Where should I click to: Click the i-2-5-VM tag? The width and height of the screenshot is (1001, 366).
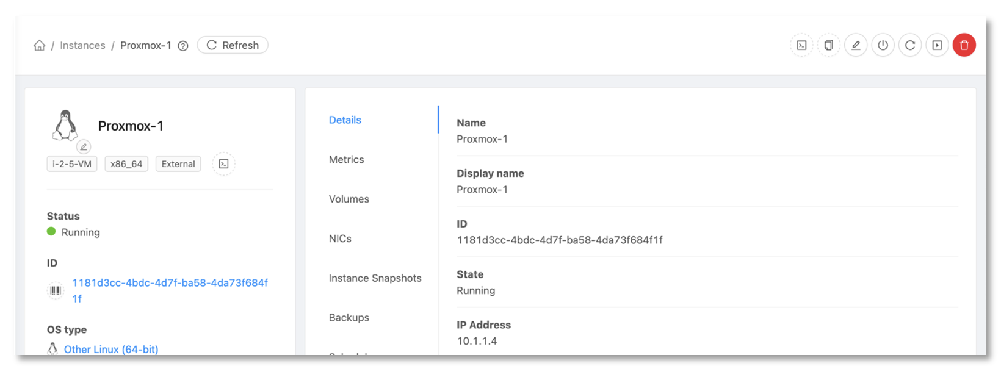point(72,164)
